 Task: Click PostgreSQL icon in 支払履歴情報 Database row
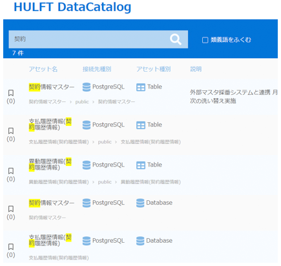(87, 241)
